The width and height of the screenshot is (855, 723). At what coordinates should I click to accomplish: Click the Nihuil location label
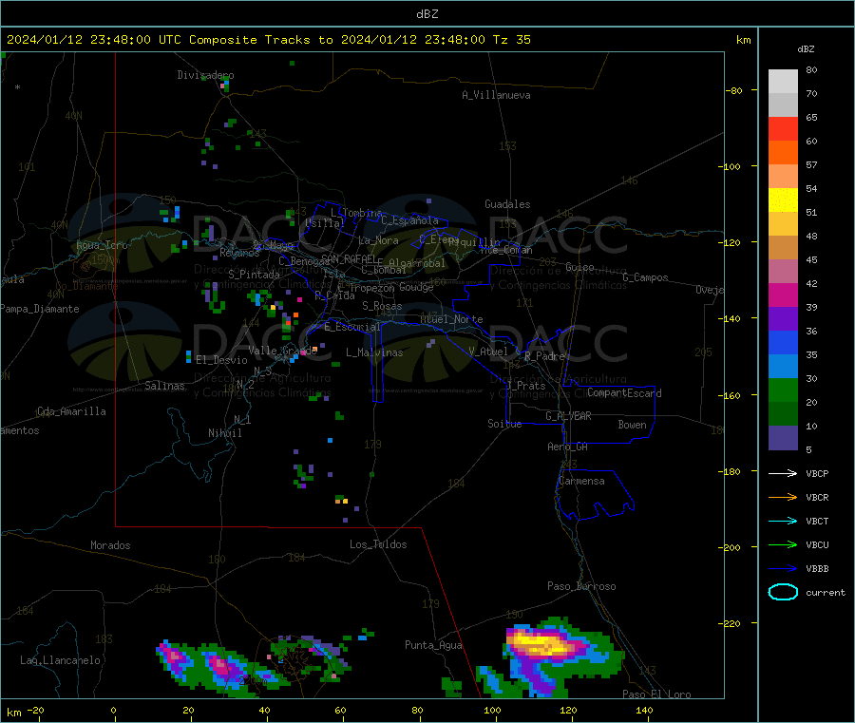[224, 433]
